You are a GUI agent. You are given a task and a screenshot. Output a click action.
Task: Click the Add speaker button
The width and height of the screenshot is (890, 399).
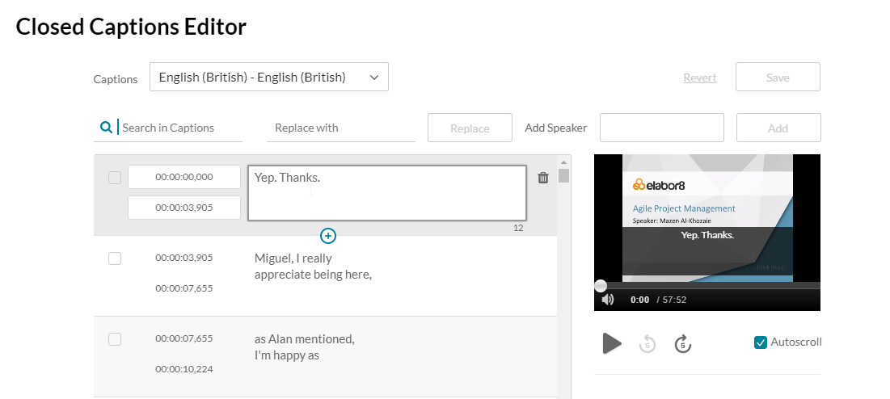(x=778, y=128)
